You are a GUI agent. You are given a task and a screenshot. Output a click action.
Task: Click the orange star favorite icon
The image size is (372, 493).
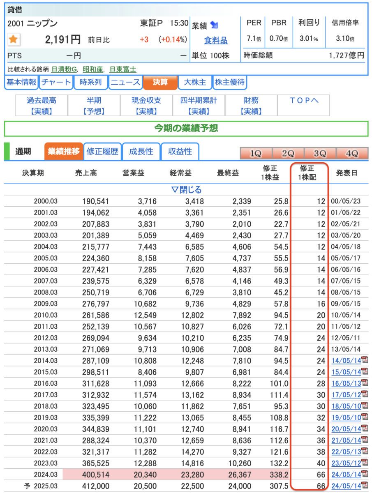click(x=14, y=39)
